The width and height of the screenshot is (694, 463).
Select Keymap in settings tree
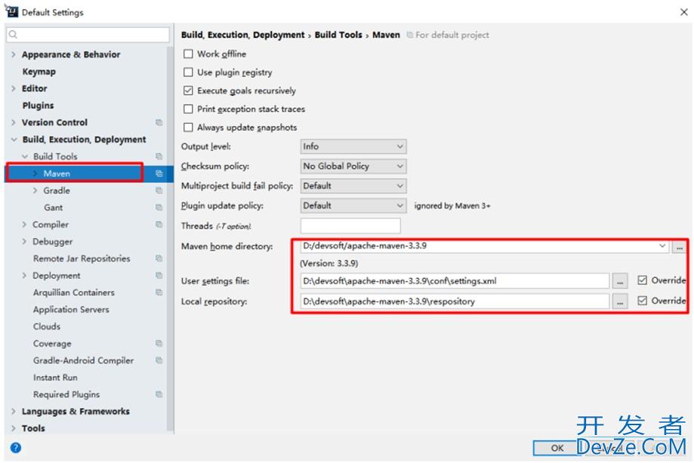(39, 72)
